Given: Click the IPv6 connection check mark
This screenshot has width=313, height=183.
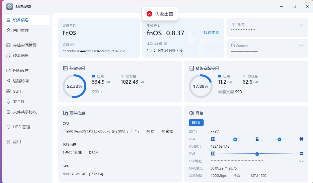Looking at the screenshot, I should pos(257,154).
